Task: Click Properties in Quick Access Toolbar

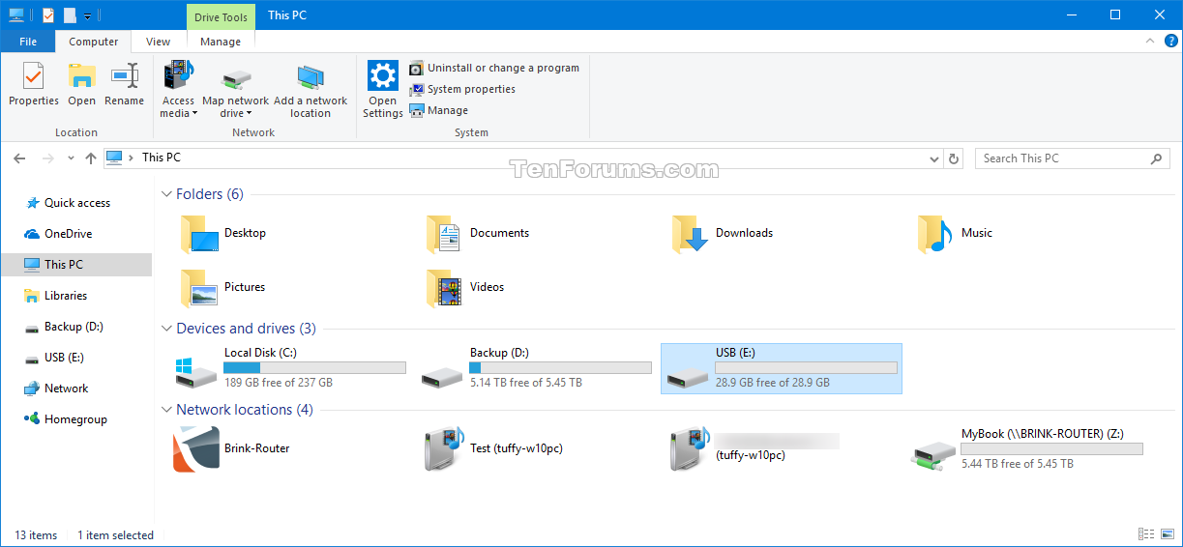Action: pos(48,15)
